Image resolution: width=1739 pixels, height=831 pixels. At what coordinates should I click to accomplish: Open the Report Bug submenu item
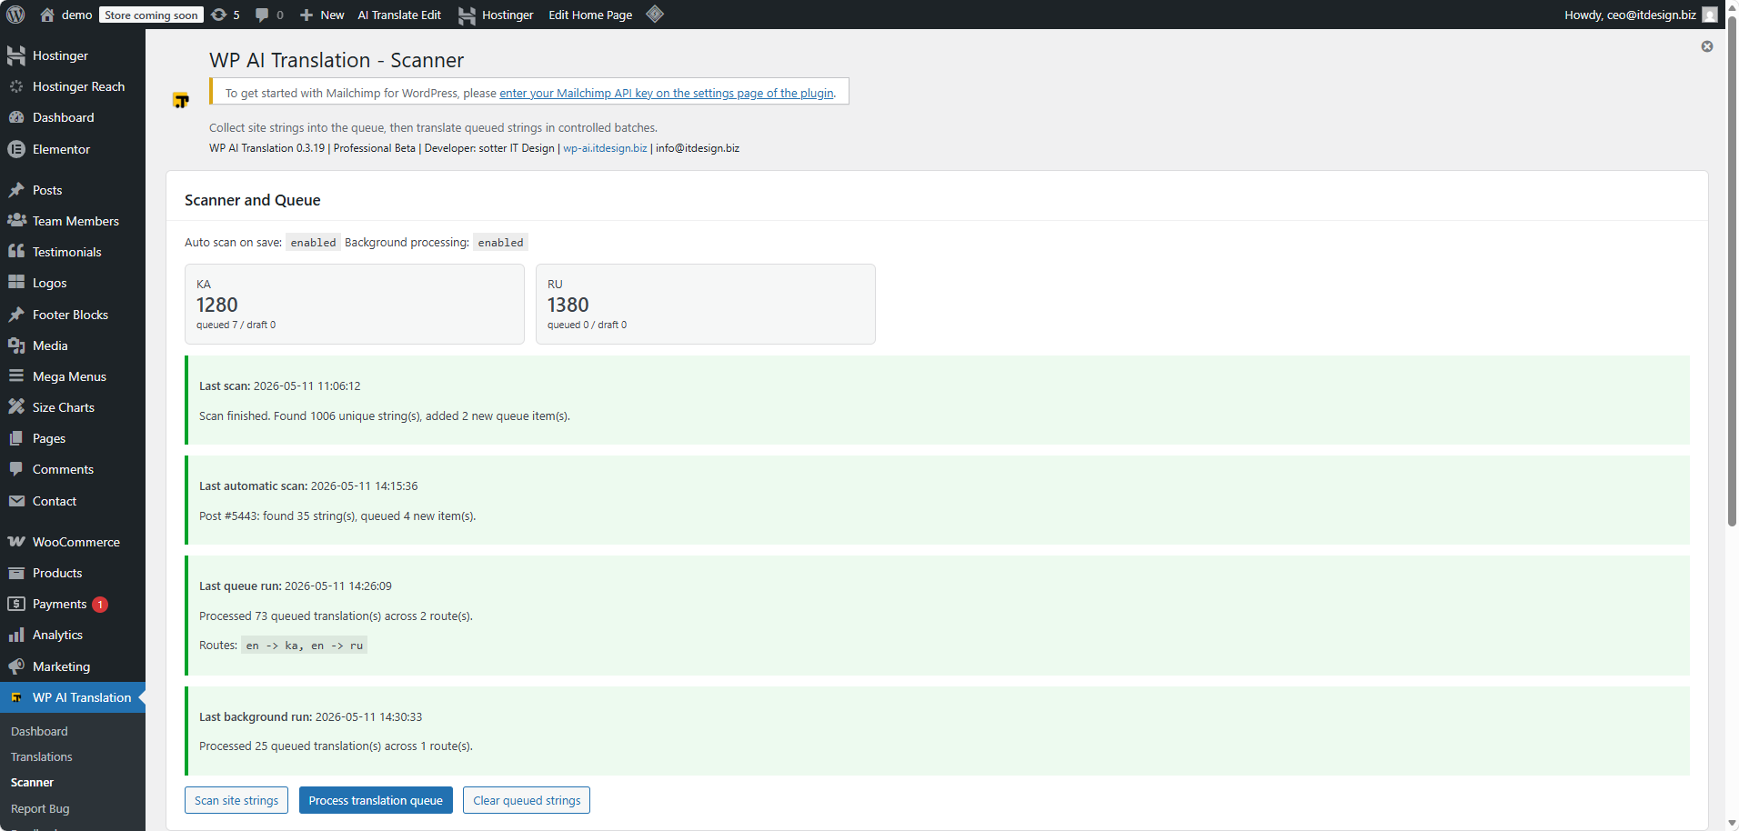pyautogui.click(x=40, y=808)
